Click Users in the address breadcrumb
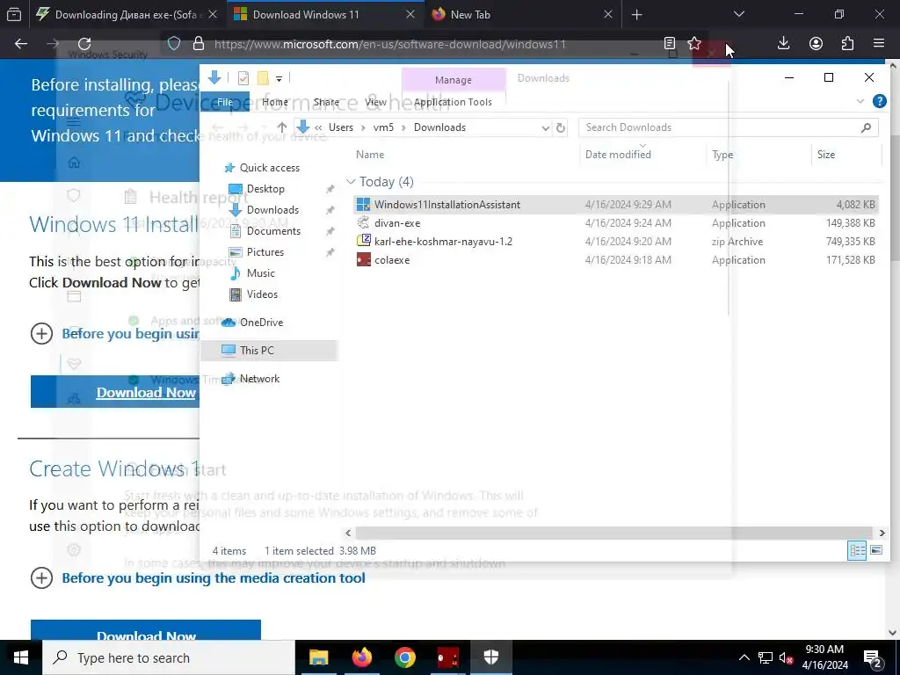 point(341,127)
